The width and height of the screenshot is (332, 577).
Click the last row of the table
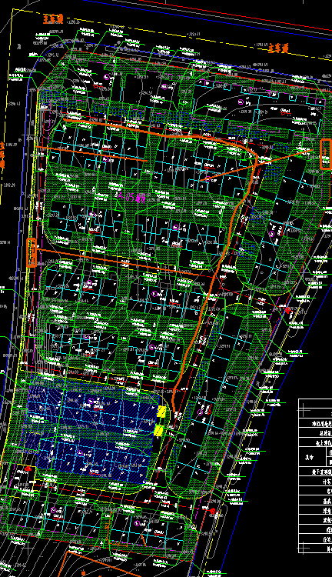315,549
